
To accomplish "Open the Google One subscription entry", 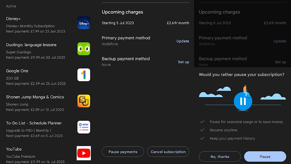I will coord(17,71).
